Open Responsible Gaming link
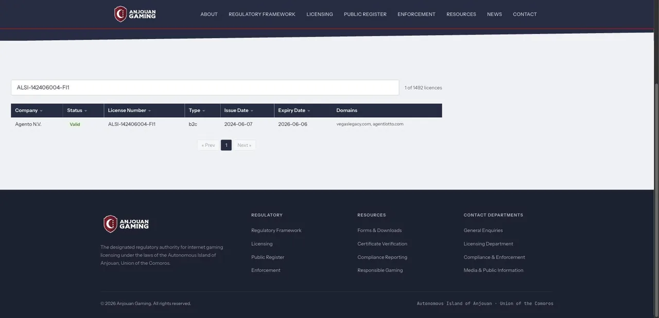Image resolution: width=659 pixels, height=318 pixels. point(380,270)
